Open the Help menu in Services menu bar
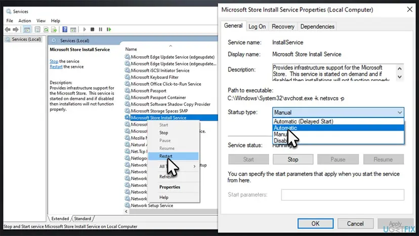The width and height of the screenshot is (419, 236). (x=56, y=21)
